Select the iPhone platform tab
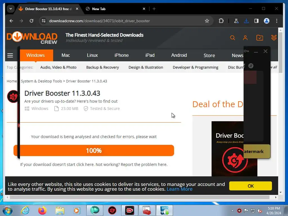The image size is (288, 216). point(121,55)
